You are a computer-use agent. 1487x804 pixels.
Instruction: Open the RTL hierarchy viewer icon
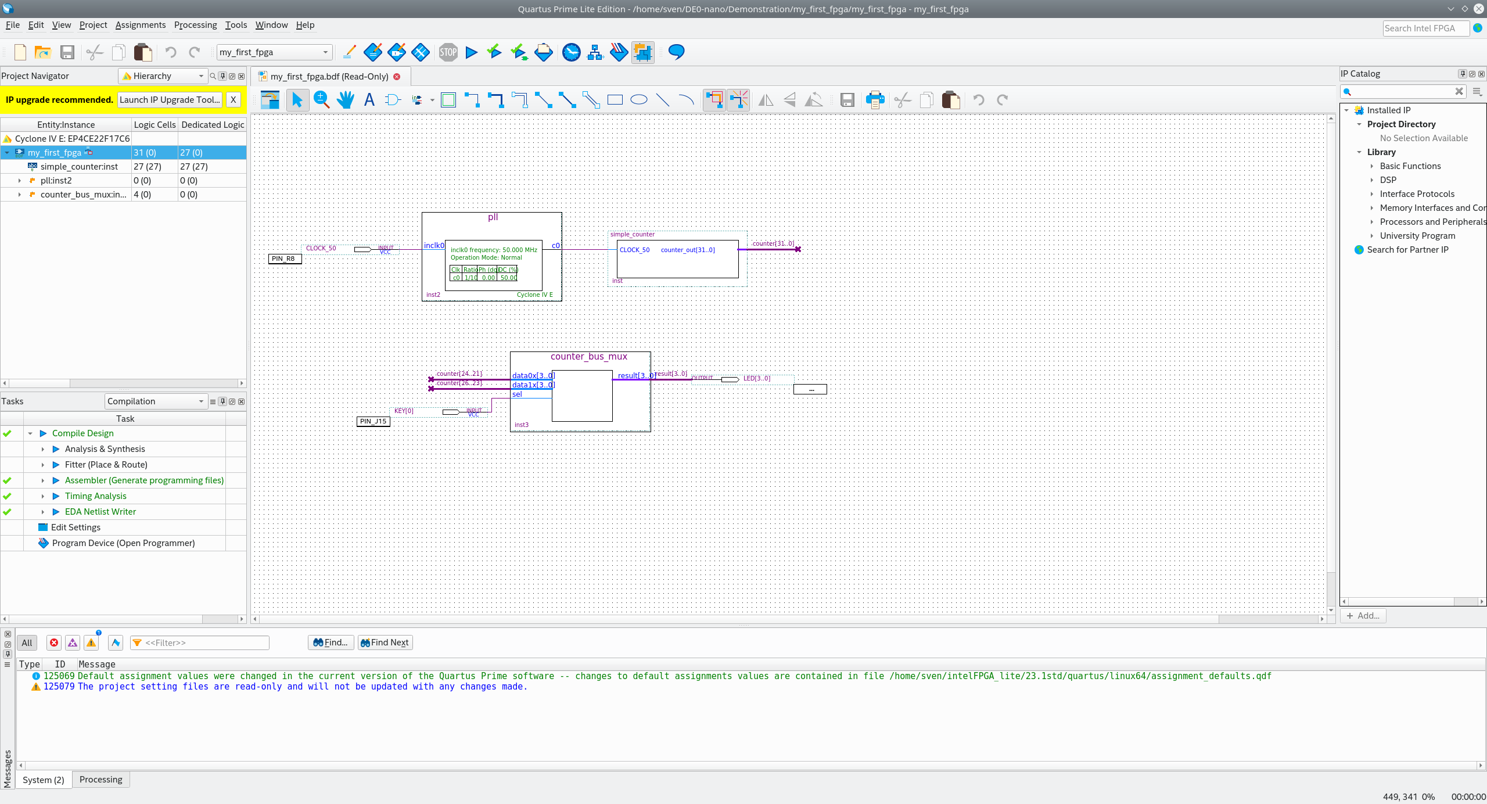coord(595,52)
